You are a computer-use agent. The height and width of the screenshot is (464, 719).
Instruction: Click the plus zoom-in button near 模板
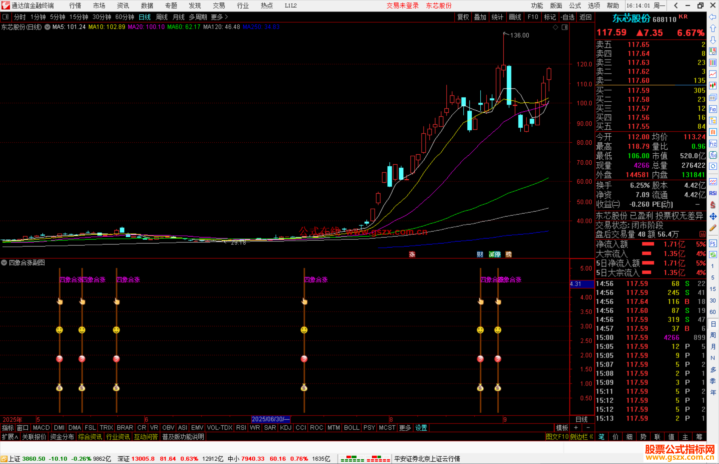pyautogui.click(x=576, y=428)
